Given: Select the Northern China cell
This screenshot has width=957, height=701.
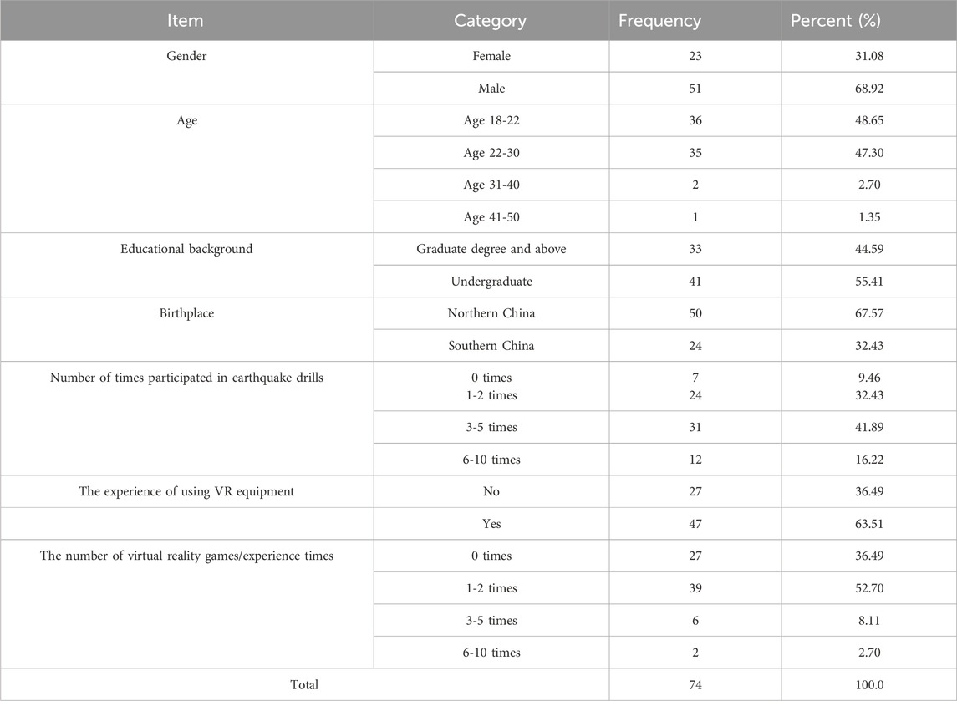Looking at the screenshot, I should click(490, 313).
